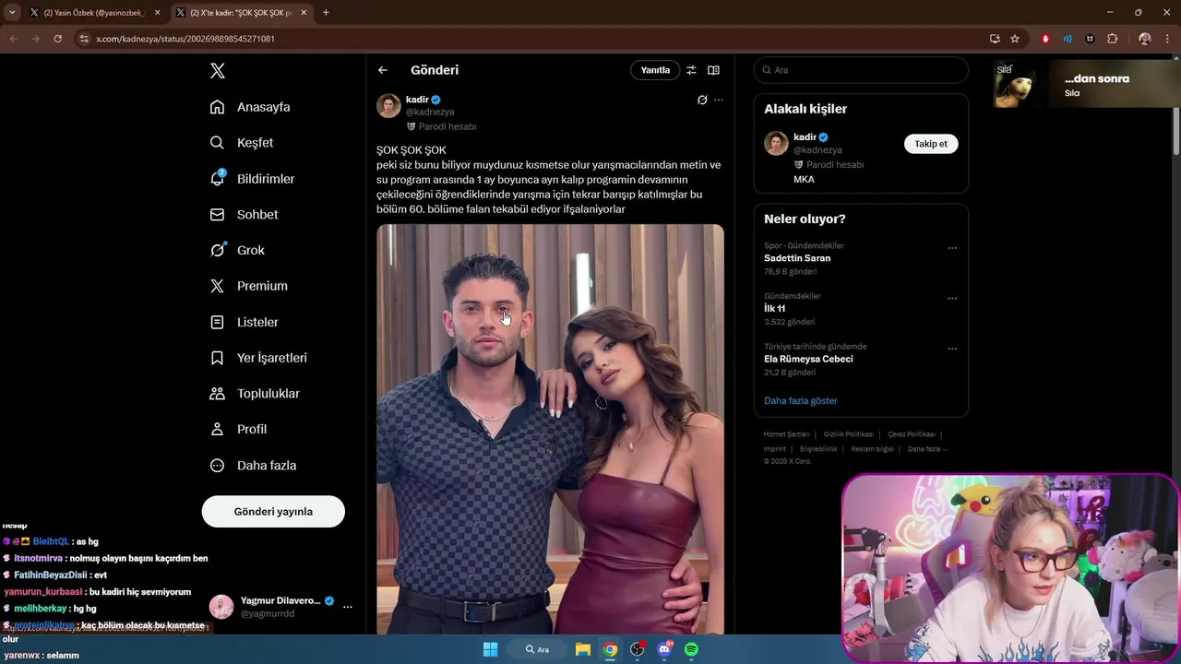The height and width of the screenshot is (664, 1181).
Task: Click the Daha fazla göster link
Action: pos(801,401)
